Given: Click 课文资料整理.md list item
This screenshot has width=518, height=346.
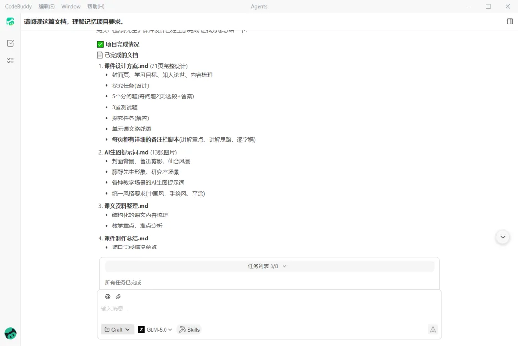Looking at the screenshot, I should [x=126, y=206].
